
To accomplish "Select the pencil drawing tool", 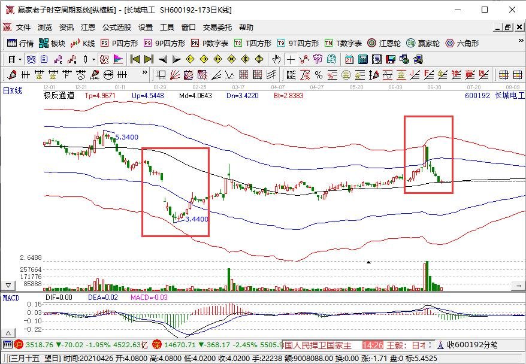I will 12,75.
